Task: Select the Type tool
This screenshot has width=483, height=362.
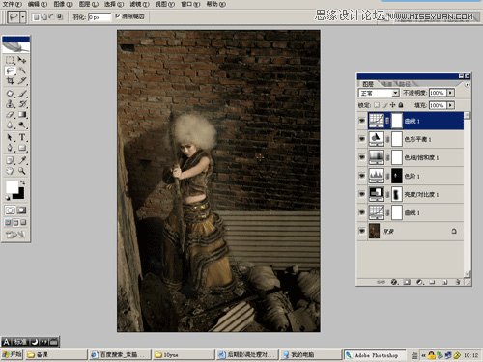Action: pyautogui.click(x=22, y=137)
